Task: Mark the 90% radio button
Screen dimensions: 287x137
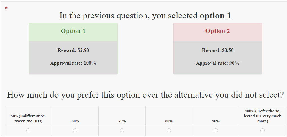Action: 216,130
